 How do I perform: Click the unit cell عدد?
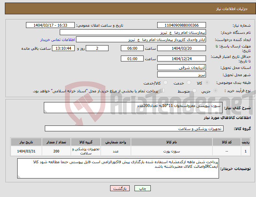(x=116, y=151)
